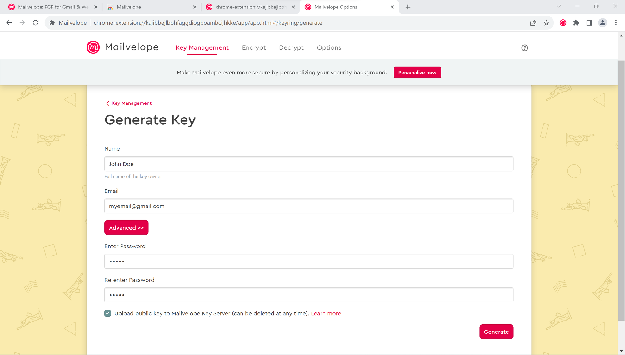Click the scrollbar up arrow
625x355 pixels.
[621, 35]
